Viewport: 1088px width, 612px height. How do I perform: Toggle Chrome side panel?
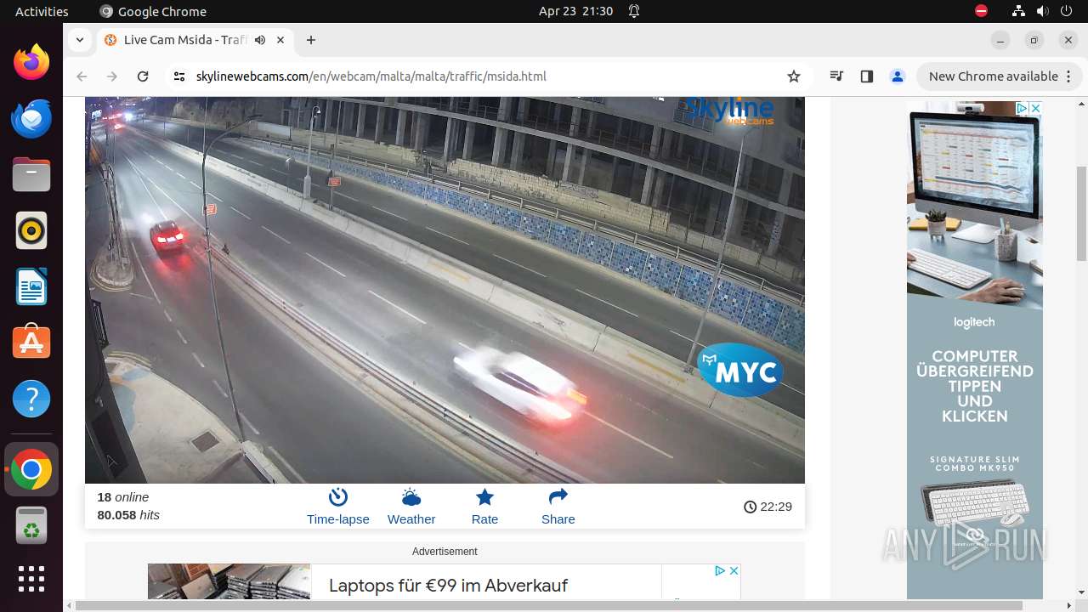pos(867,76)
